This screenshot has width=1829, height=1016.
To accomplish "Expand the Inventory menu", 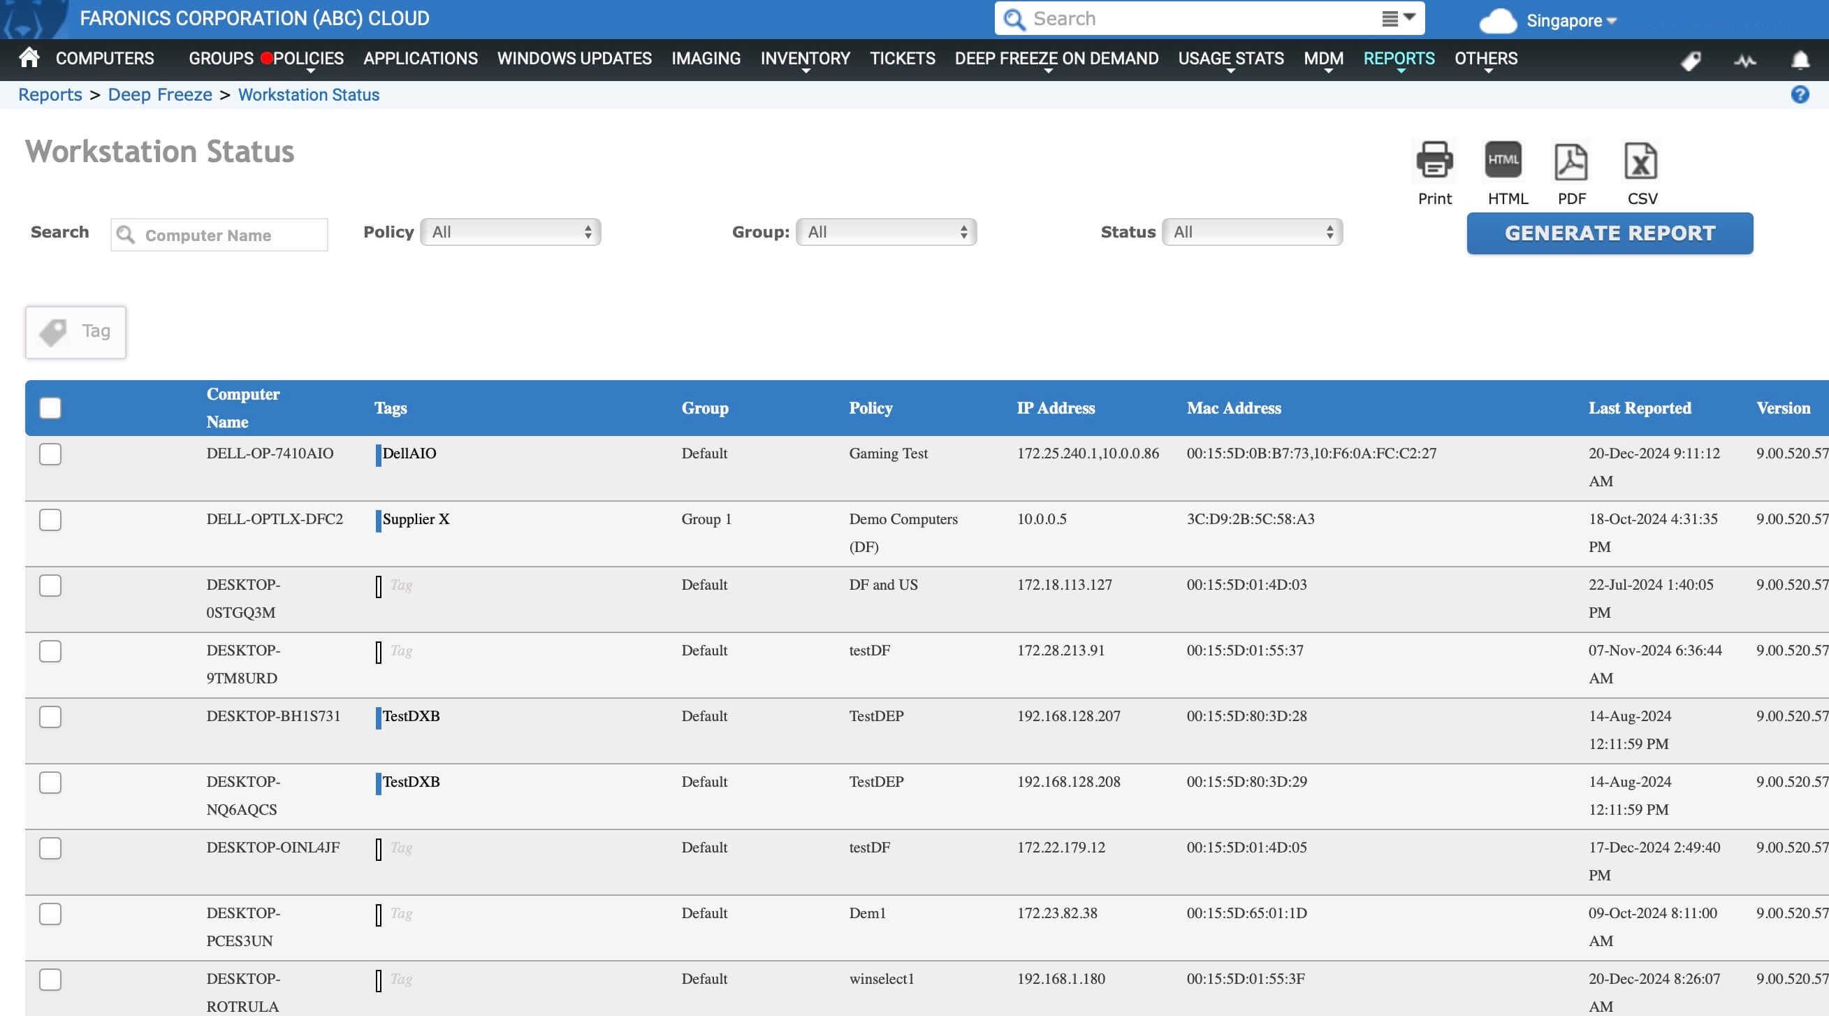I will click(805, 58).
